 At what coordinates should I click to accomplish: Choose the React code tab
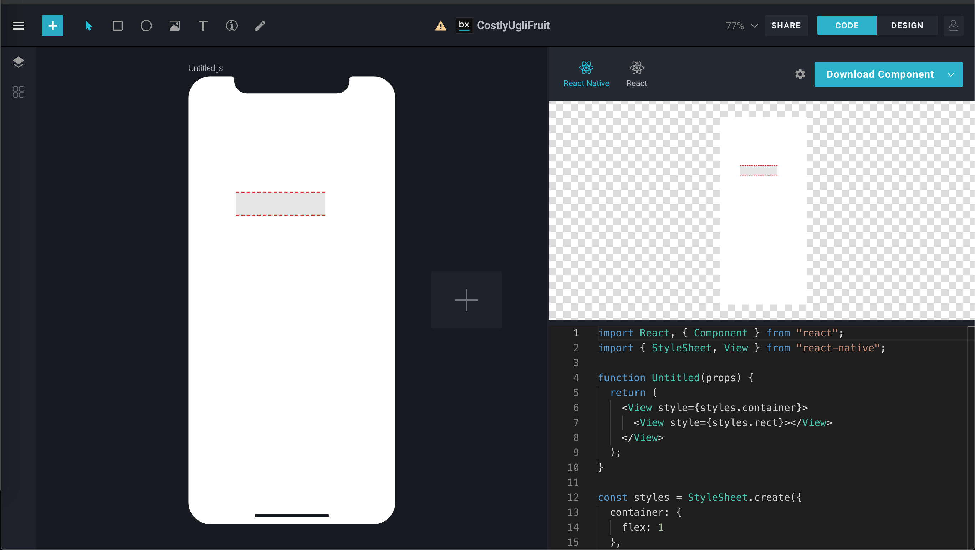pos(637,74)
